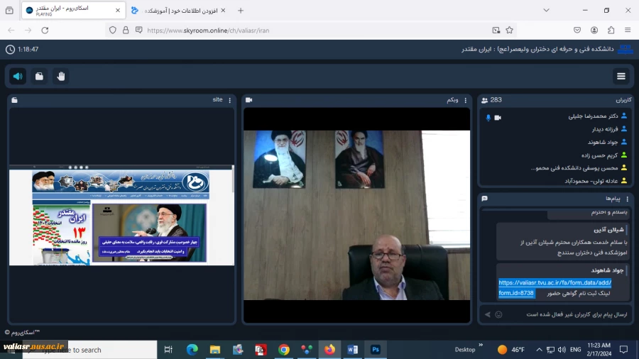Bookmark this page with the star icon
The image size is (639, 359).
click(509, 30)
